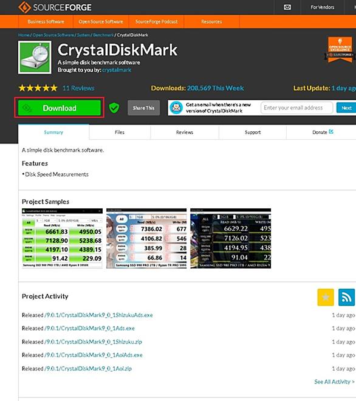
Task: Open Resources menu
Action: click(x=211, y=21)
